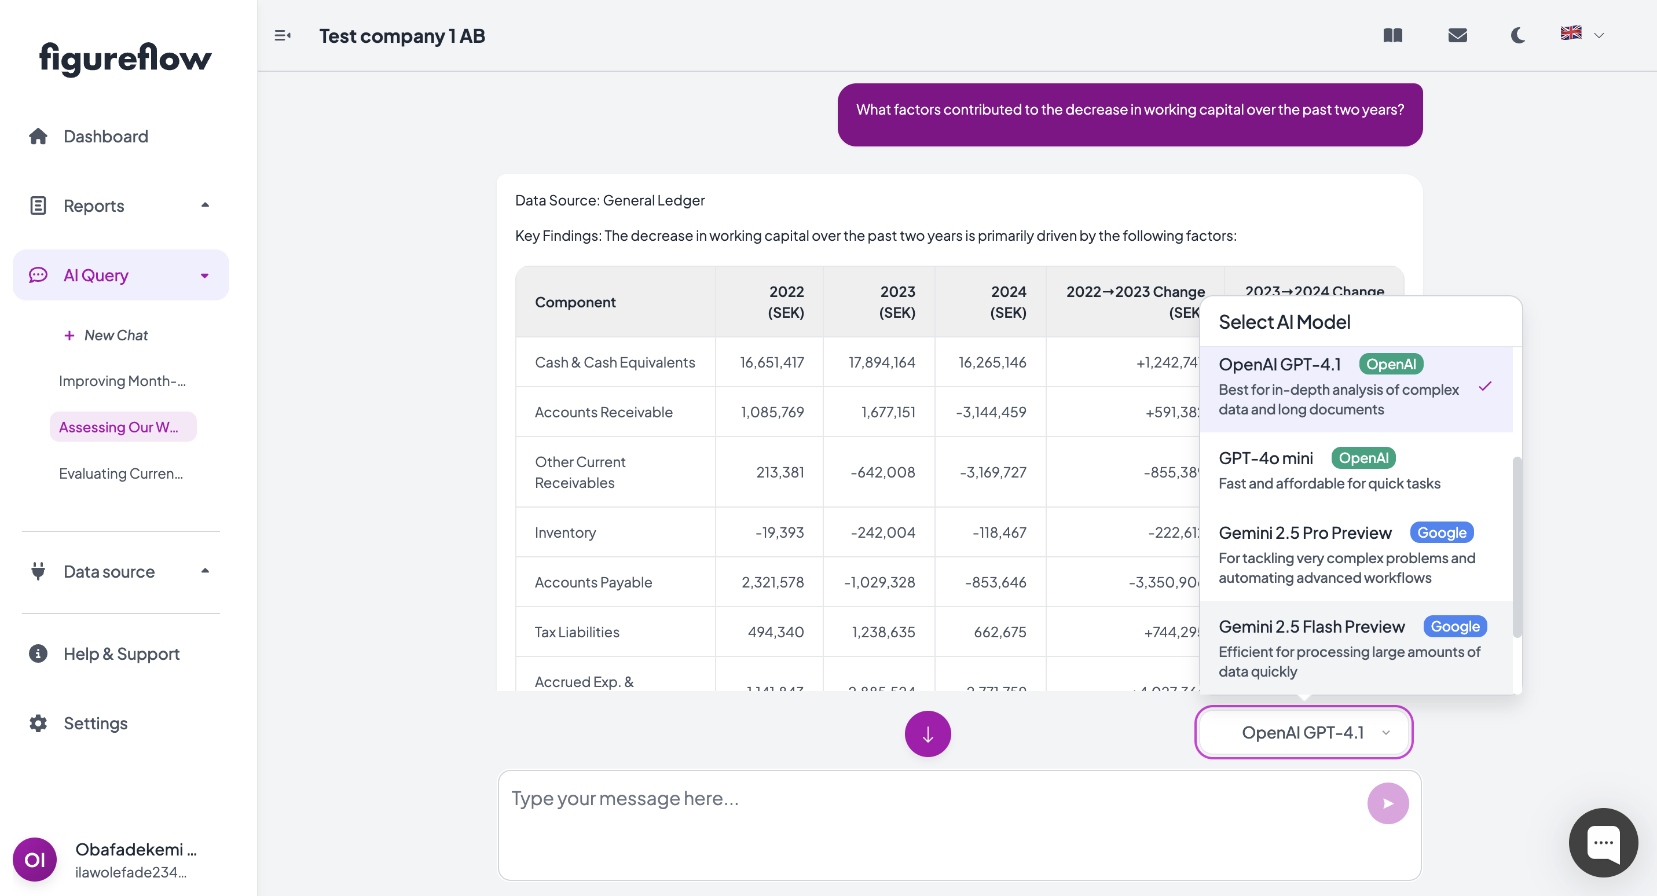The image size is (1657, 896).
Task: Open the OpenAI GPT-4.1 model dropdown
Action: click(x=1303, y=732)
